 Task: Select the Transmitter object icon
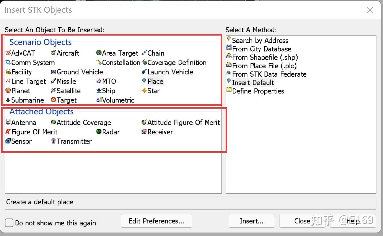[53, 141]
